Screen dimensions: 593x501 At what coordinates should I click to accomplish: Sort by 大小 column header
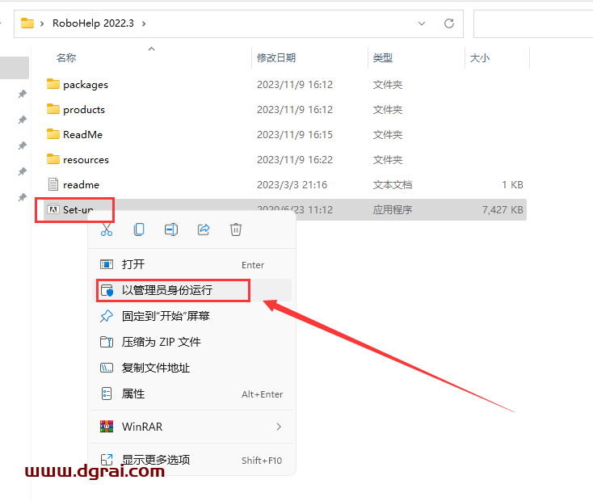click(x=480, y=58)
